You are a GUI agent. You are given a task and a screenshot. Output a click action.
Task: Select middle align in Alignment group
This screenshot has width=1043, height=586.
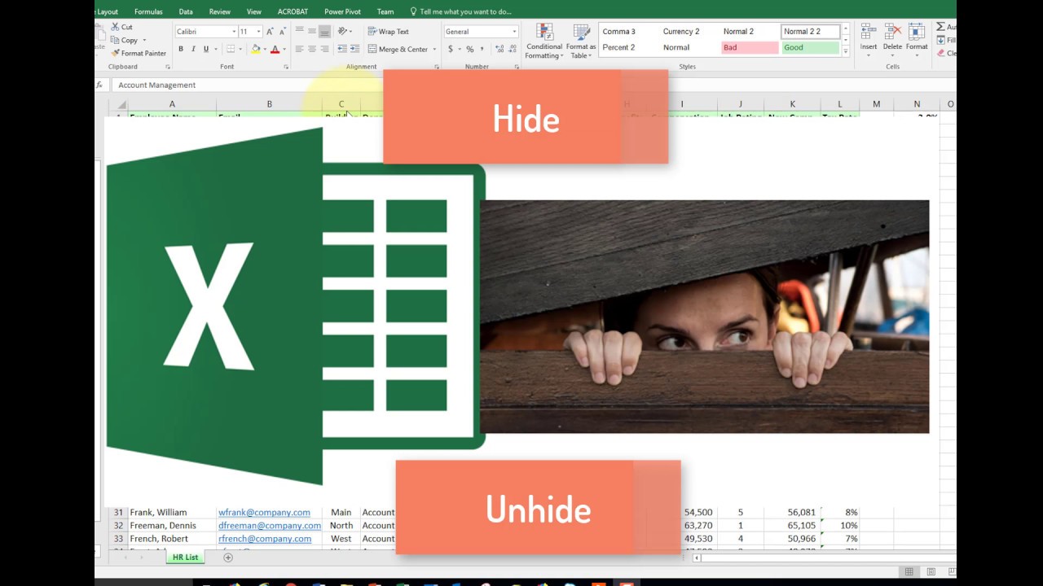pyautogui.click(x=312, y=31)
